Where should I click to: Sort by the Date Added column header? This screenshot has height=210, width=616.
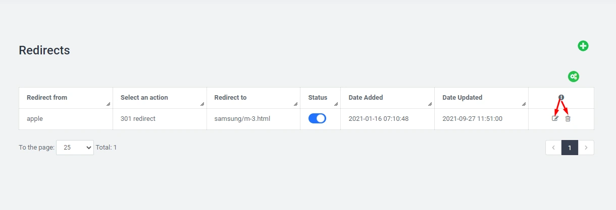(x=366, y=97)
